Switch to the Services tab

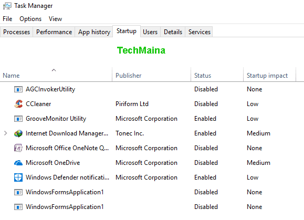point(200,32)
